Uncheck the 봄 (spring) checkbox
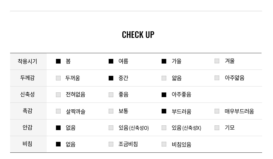 (x=58, y=61)
